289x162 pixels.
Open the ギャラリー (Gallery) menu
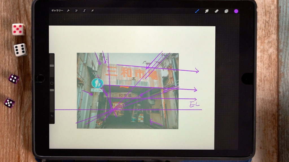point(57,11)
